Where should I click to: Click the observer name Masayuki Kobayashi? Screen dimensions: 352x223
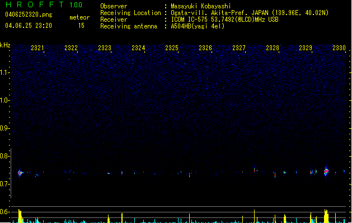point(201,6)
